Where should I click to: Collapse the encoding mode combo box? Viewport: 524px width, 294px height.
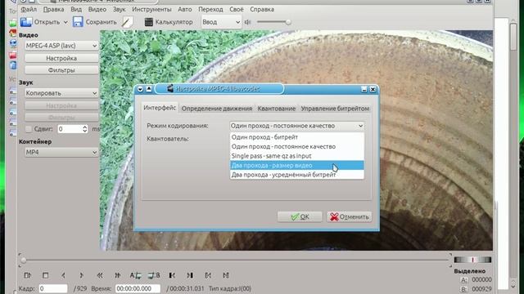pos(296,126)
